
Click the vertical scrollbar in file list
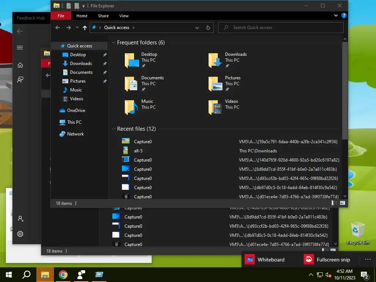pos(345,91)
